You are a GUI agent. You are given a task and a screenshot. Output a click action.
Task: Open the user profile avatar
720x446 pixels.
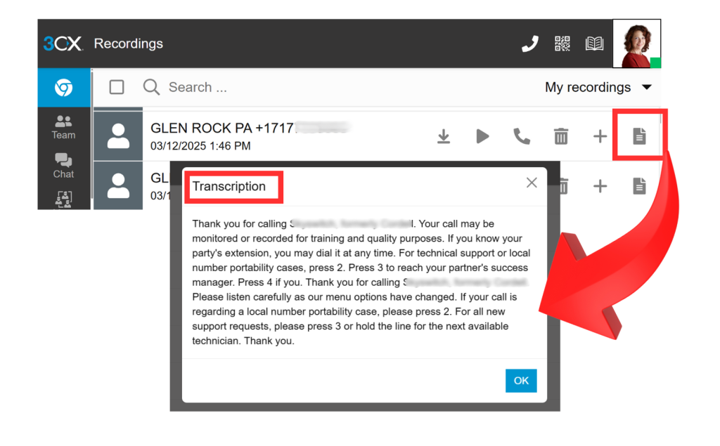[636, 44]
